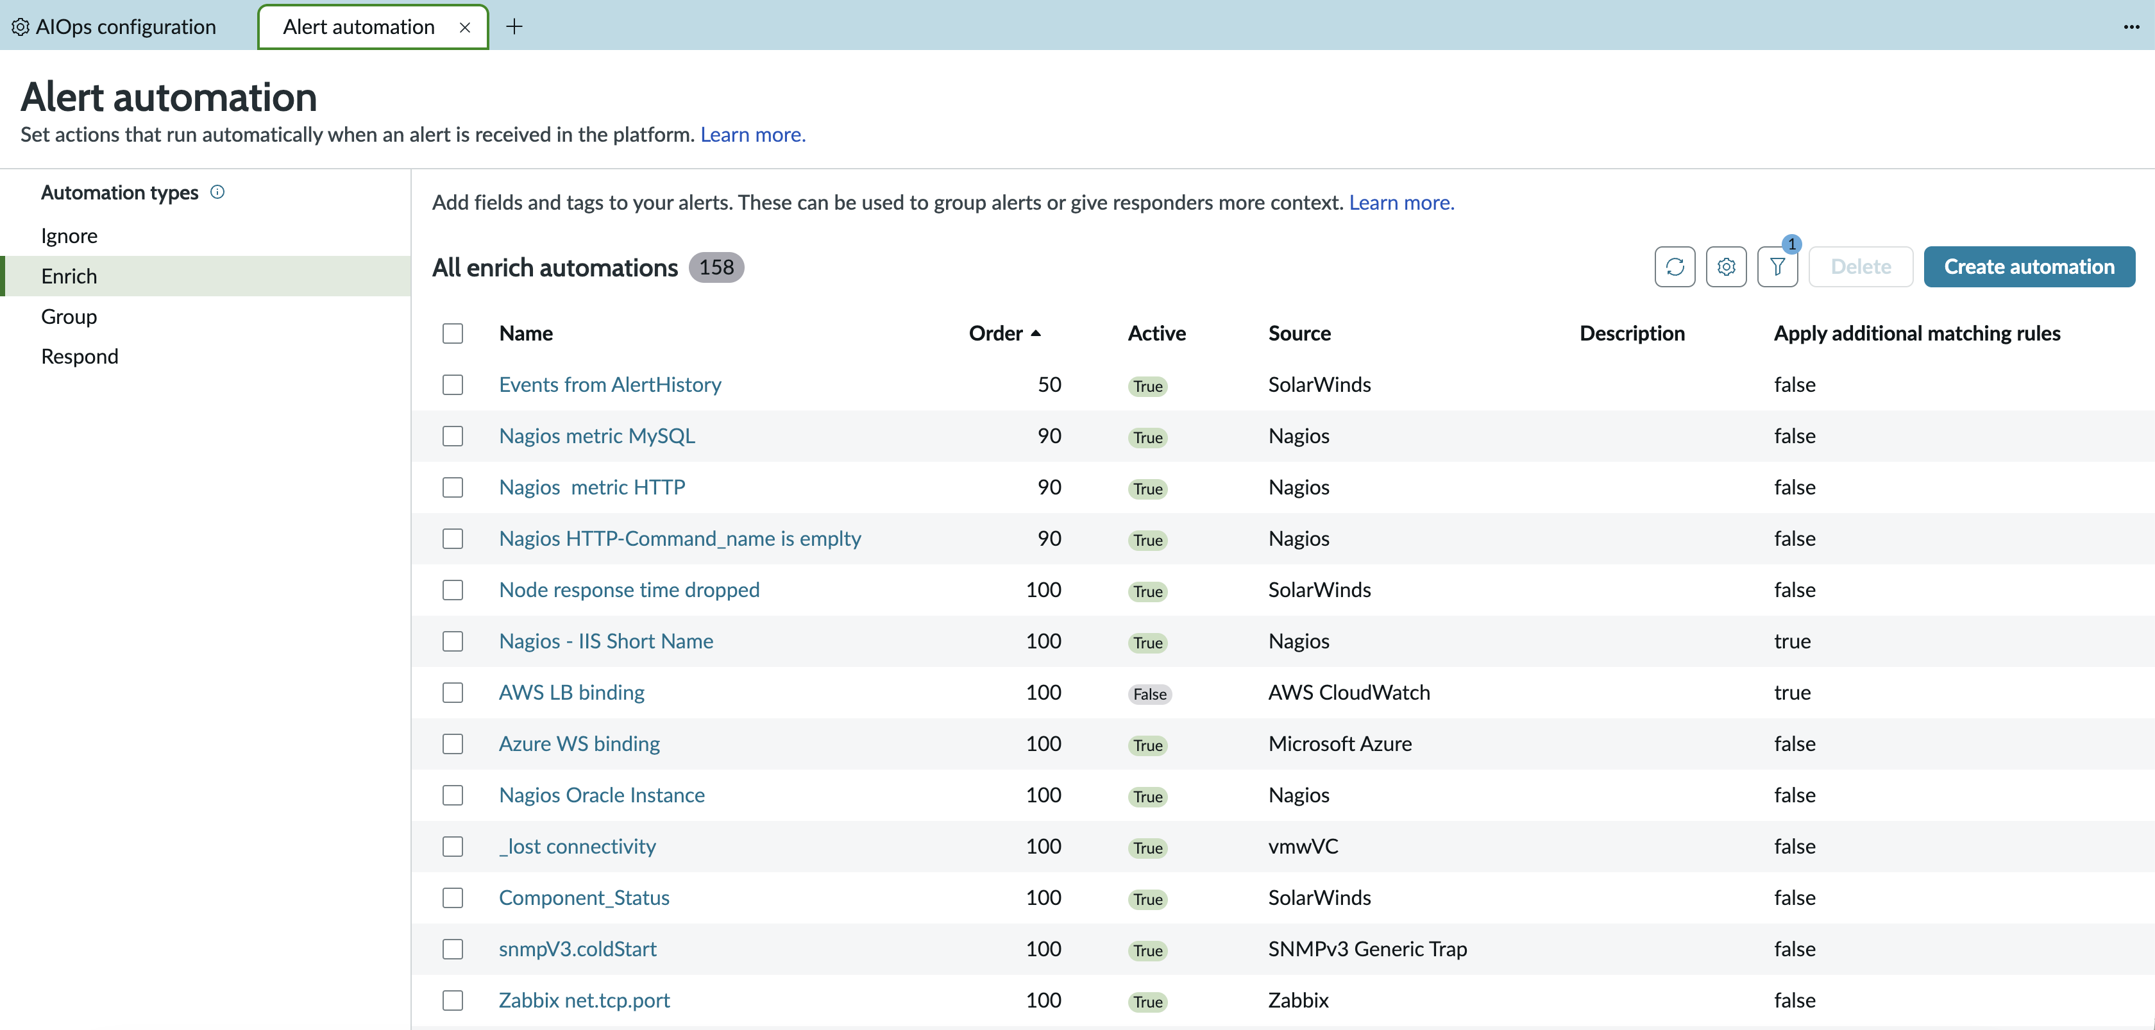Screen dimensions: 2155x1030
Task: Click the Name column header
Action: click(525, 333)
